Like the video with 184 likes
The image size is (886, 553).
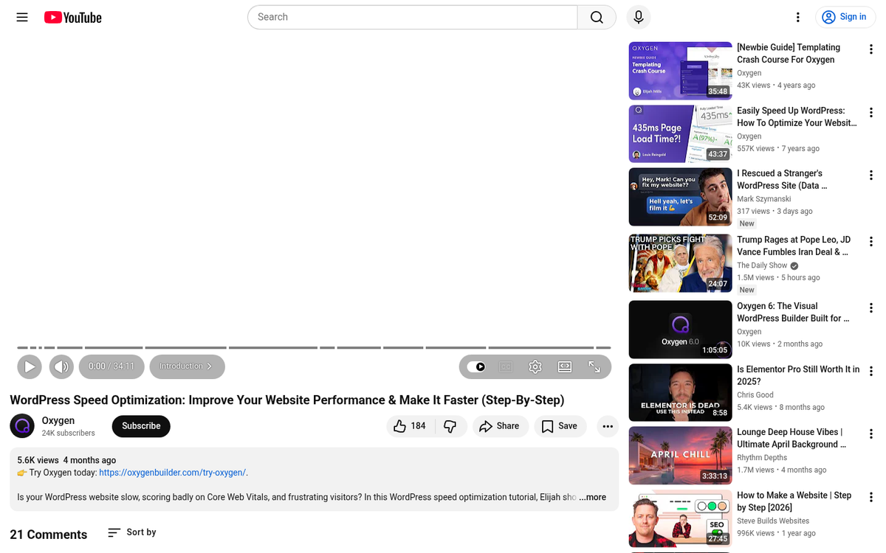pyautogui.click(x=409, y=426)
